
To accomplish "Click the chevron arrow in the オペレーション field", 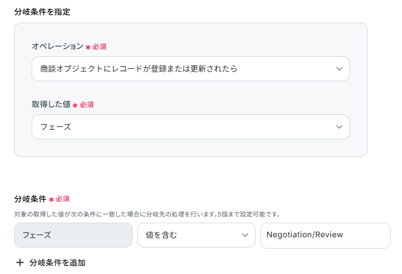I will [339, 69].
